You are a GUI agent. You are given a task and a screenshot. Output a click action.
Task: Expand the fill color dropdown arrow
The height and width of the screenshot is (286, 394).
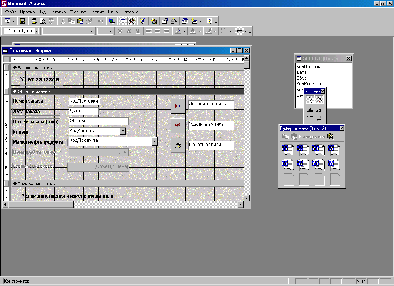[184, 31]
